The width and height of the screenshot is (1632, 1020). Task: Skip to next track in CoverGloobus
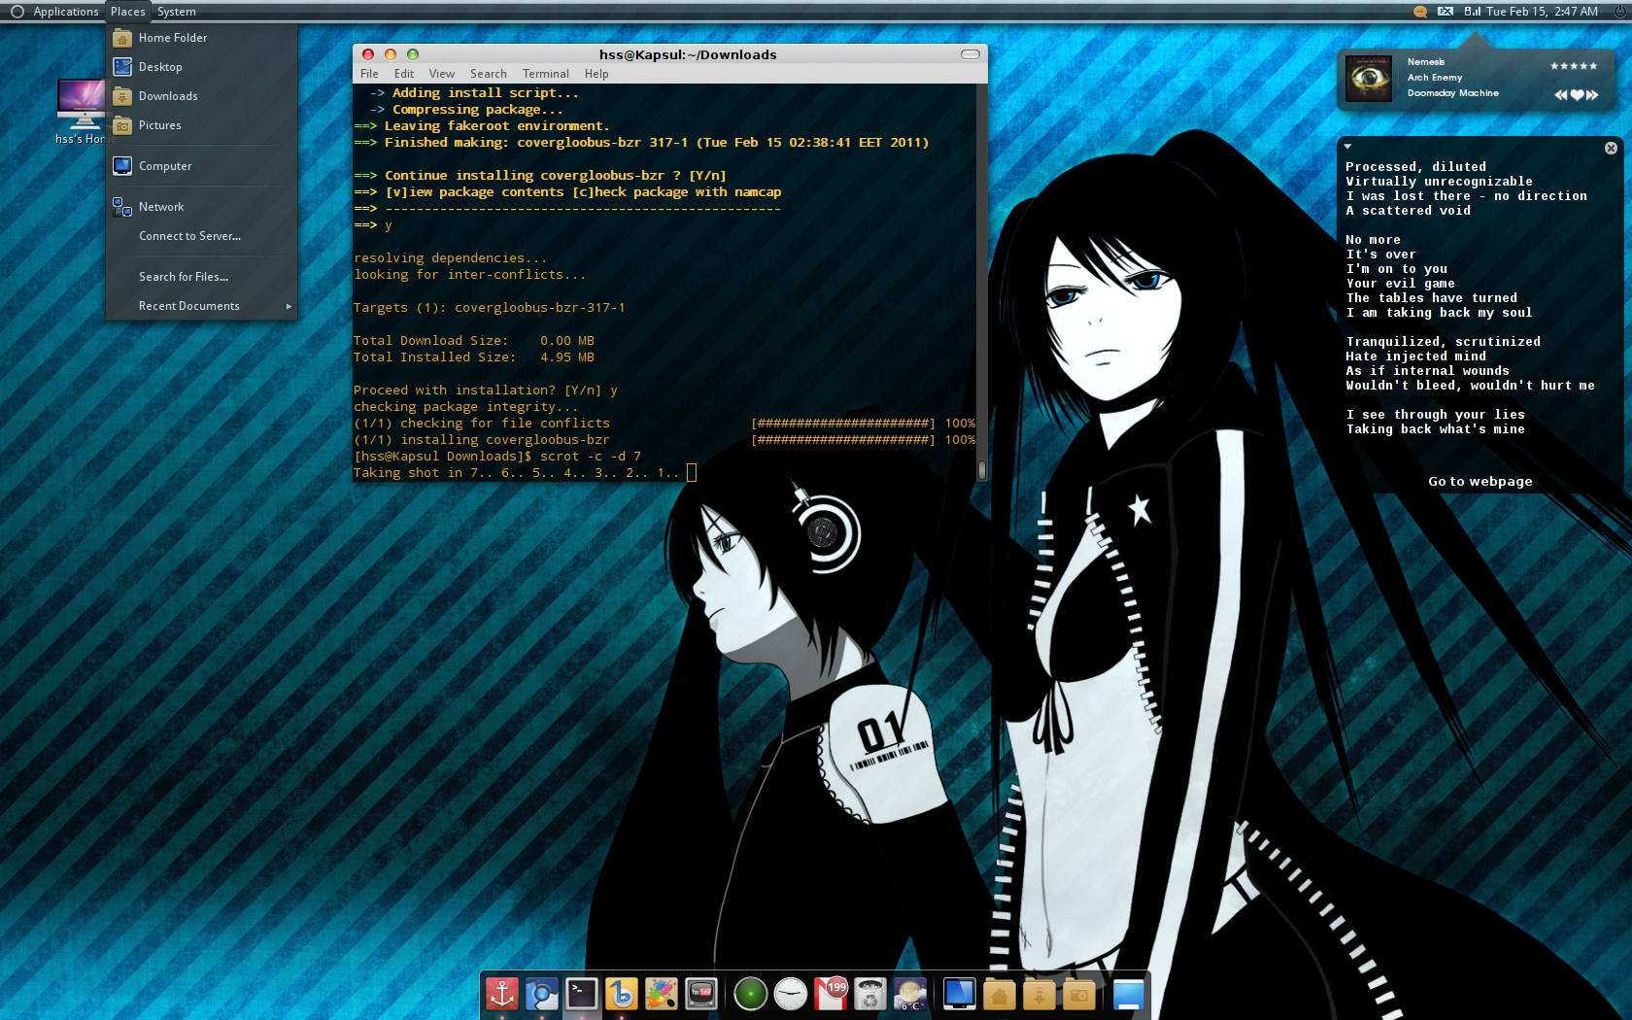(x=1592, y=95)
